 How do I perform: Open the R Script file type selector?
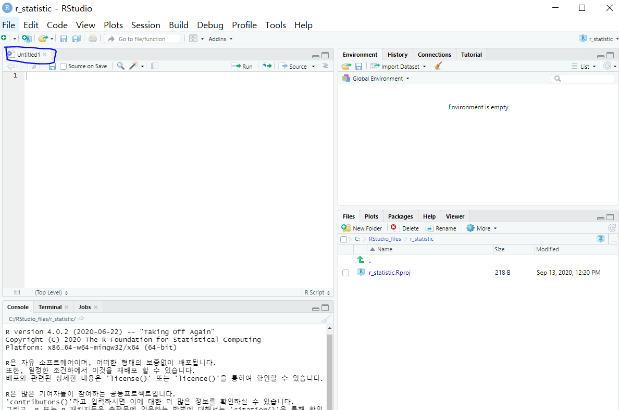pos(317,292)
